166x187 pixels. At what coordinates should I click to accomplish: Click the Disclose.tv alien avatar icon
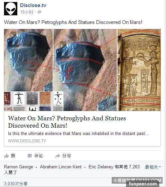11,9
